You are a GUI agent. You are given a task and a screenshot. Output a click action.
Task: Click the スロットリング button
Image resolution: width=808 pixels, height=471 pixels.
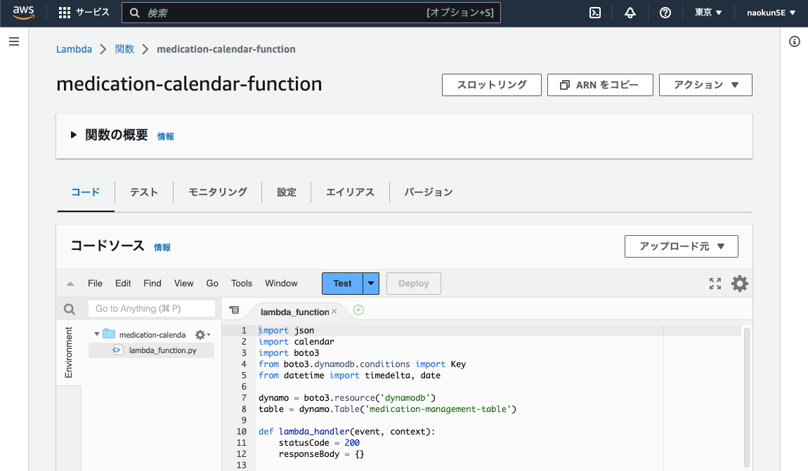pyautogui.click(x=492, y=85)
